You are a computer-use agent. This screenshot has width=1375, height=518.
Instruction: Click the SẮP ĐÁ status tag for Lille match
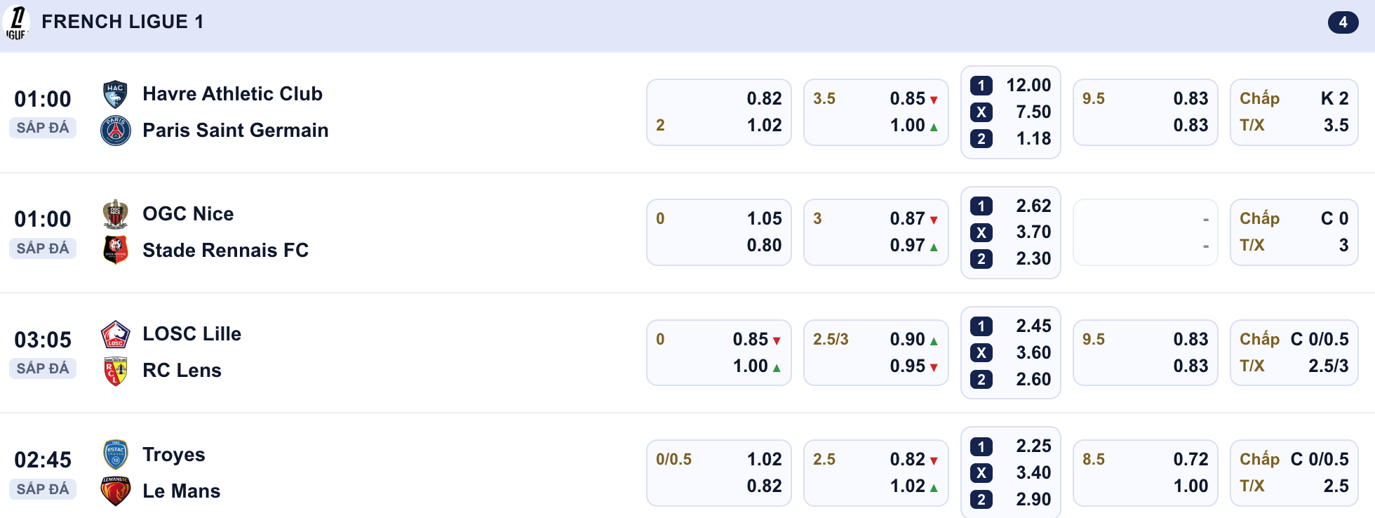[43, 368]
